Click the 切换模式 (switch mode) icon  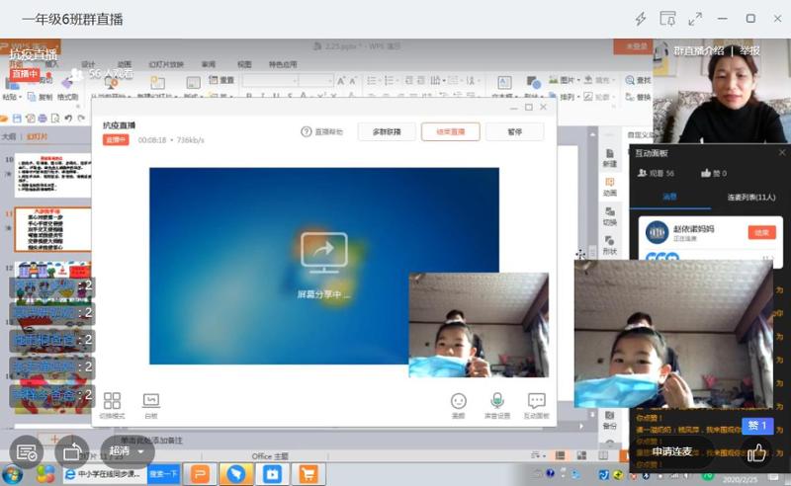[x=112, y=401]
